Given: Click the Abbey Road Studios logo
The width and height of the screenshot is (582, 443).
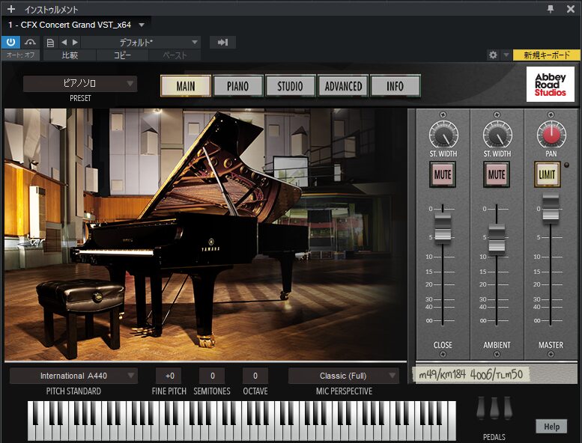Looking at the screenshot, I should [x=550, y=84].
